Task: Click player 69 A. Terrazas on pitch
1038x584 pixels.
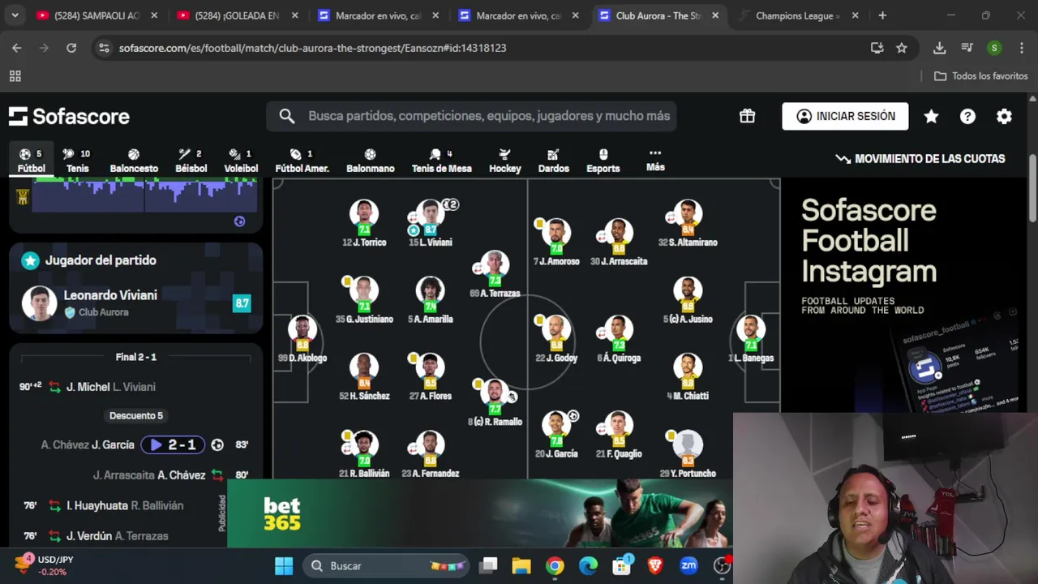Action: 495,275
